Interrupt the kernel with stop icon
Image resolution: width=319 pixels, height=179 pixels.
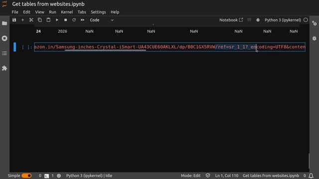pos(65,20)
